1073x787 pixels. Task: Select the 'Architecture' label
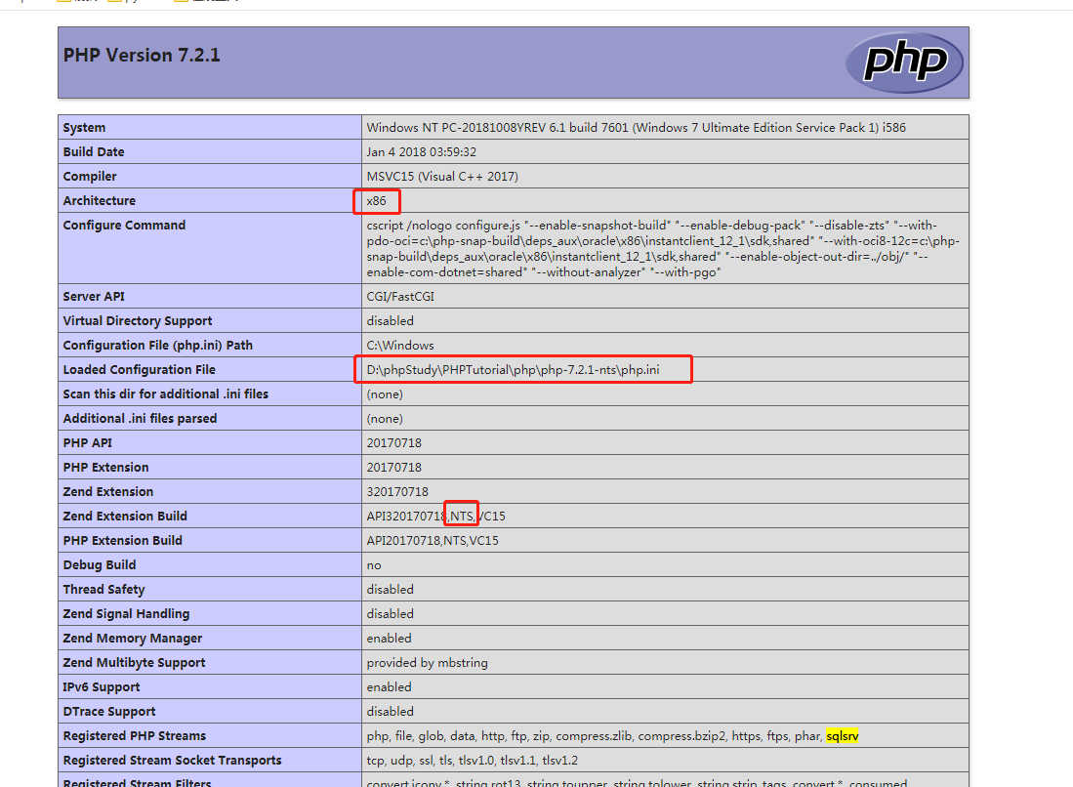100,200
